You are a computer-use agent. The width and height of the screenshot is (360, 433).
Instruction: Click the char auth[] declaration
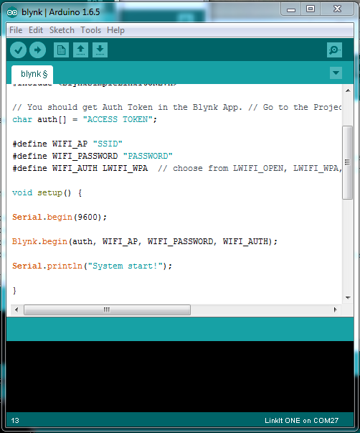[x=85, y=119]
